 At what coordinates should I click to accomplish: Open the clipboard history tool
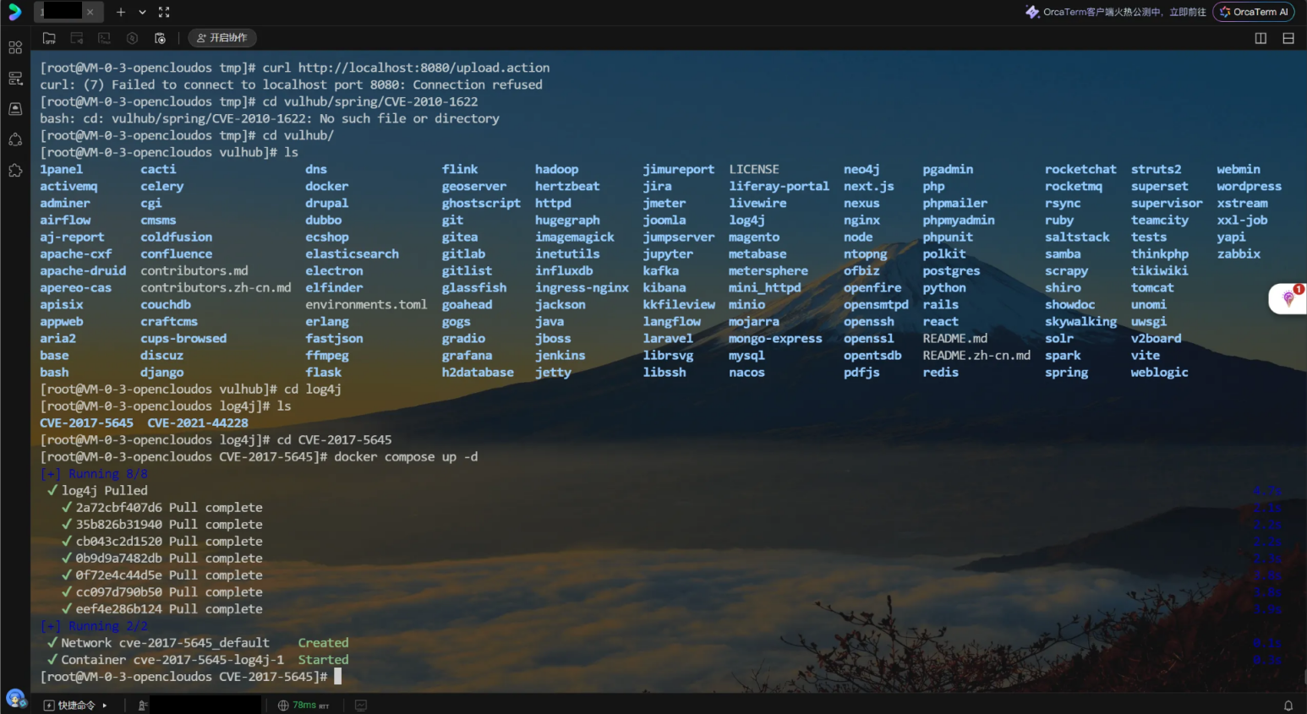click(x=160, y=38)
